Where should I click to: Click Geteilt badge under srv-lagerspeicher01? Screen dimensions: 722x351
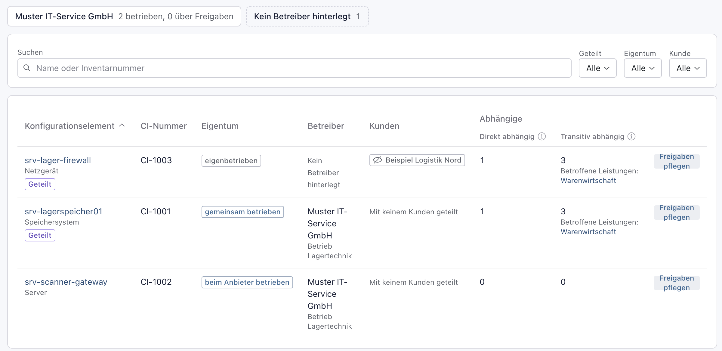pos(40,235)
